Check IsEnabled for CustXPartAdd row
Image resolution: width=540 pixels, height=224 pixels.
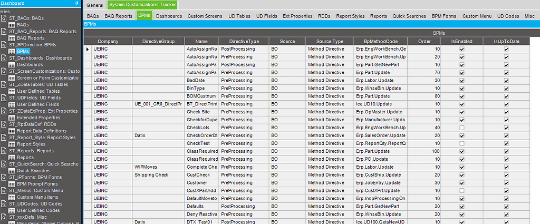462,191
